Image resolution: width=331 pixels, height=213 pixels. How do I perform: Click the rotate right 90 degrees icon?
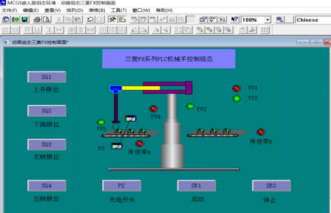pos(144,30)
